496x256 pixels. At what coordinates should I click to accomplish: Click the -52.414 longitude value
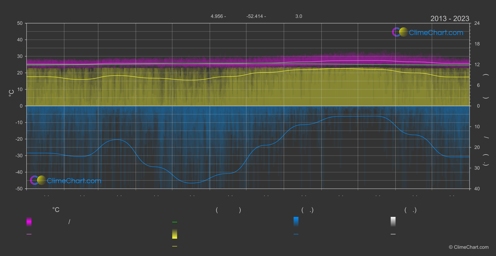(256, 16)
